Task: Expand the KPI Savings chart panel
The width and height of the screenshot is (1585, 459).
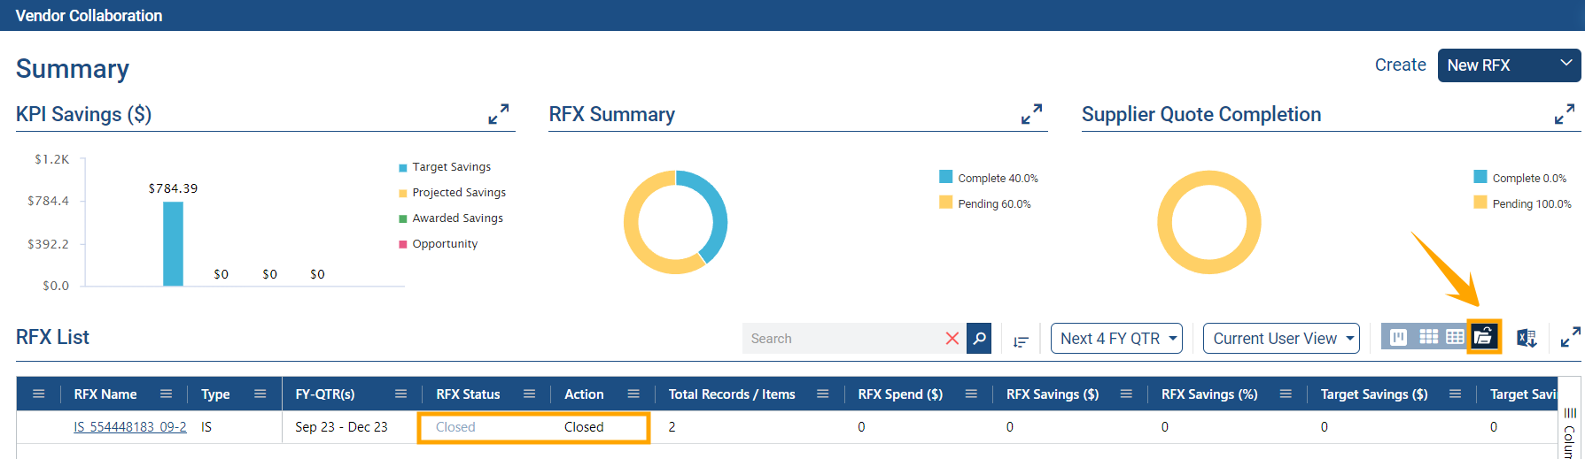Action: pyautogui.click(x=499, y=114)
